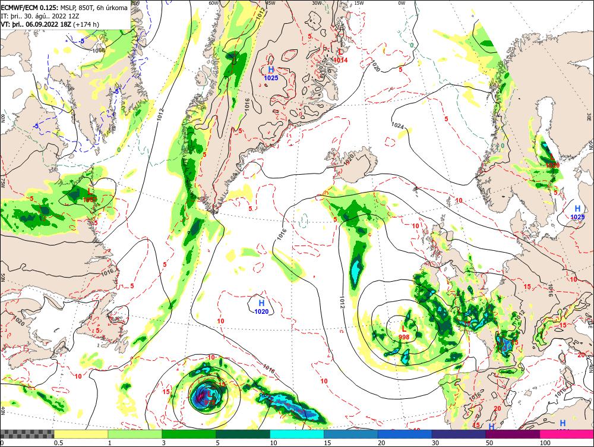Click the '15W' longitude label
Viewport: 594px width, 447px height.
coord(359,3)
